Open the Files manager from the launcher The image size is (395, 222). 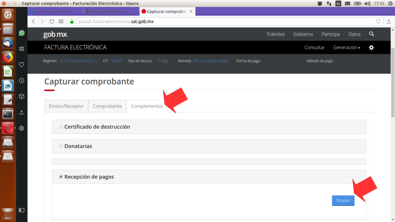tap(8, 29)
